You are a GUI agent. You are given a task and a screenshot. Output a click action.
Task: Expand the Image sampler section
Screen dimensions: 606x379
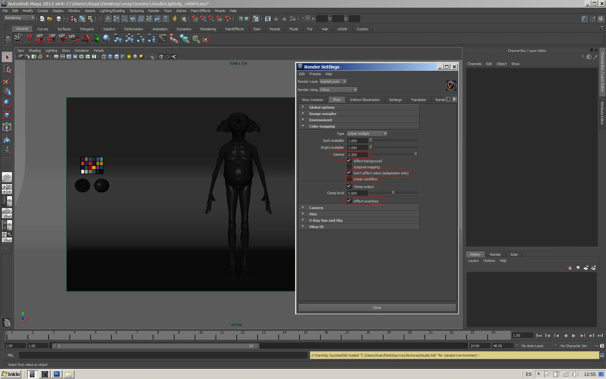(x=359, y=114)
